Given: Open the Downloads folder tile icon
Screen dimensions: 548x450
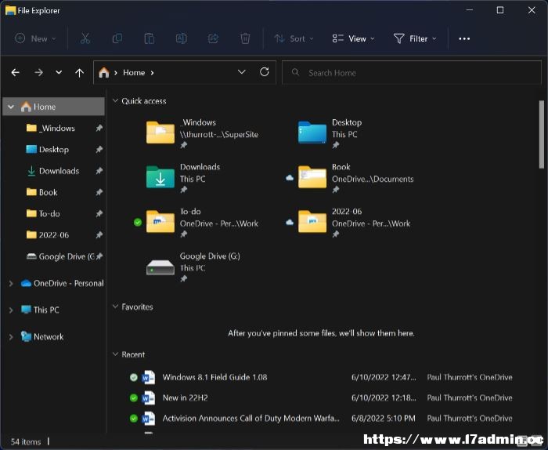Looking at the screenshot, I should [x=160, y=177].
